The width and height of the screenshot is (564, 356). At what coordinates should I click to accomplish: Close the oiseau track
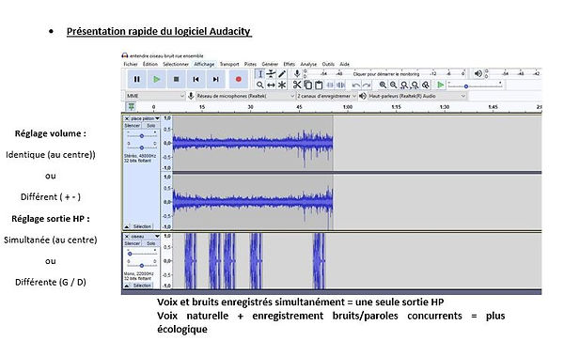tap(127, 237)
